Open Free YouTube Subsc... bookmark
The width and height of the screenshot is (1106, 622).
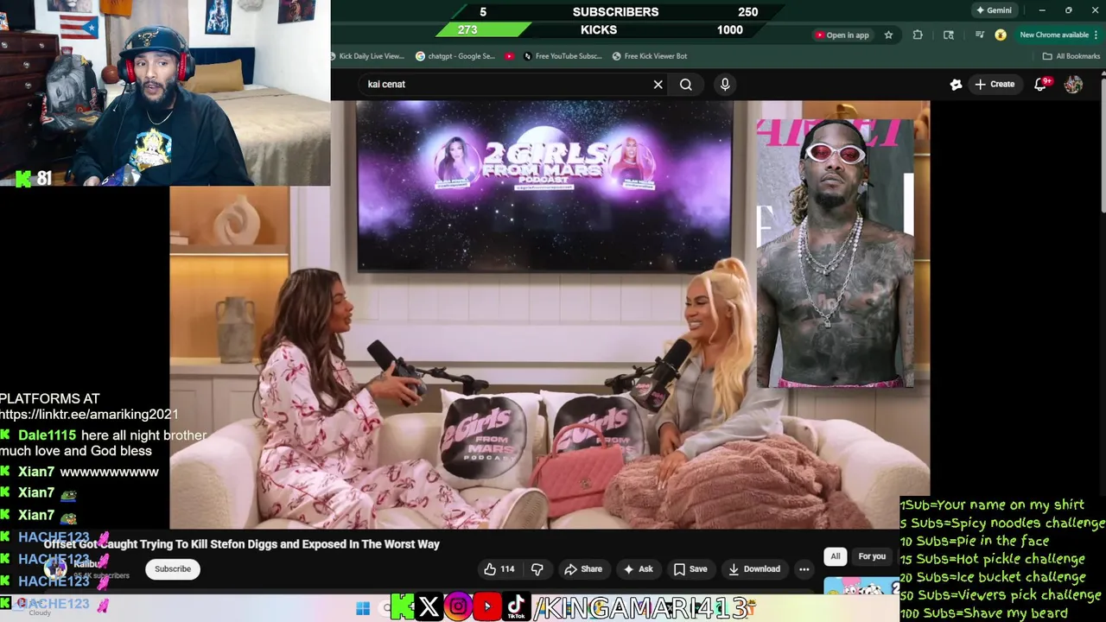[x=562, y=56]
